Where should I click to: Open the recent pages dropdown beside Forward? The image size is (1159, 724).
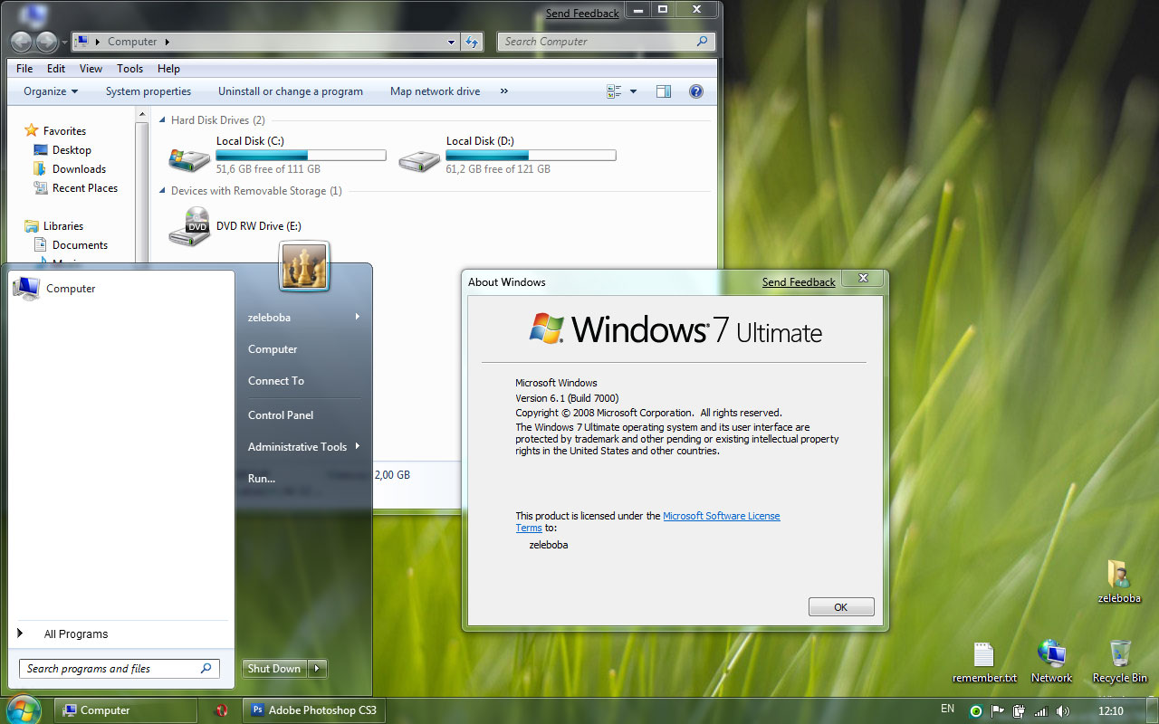64,42
